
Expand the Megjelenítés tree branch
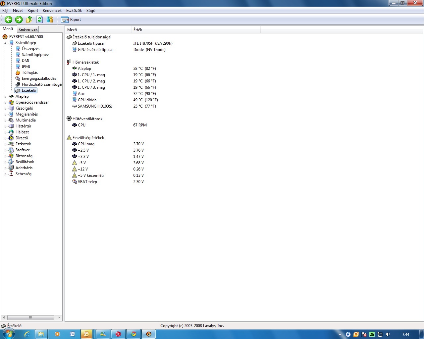pyautogui.click(x=5, y=115)
